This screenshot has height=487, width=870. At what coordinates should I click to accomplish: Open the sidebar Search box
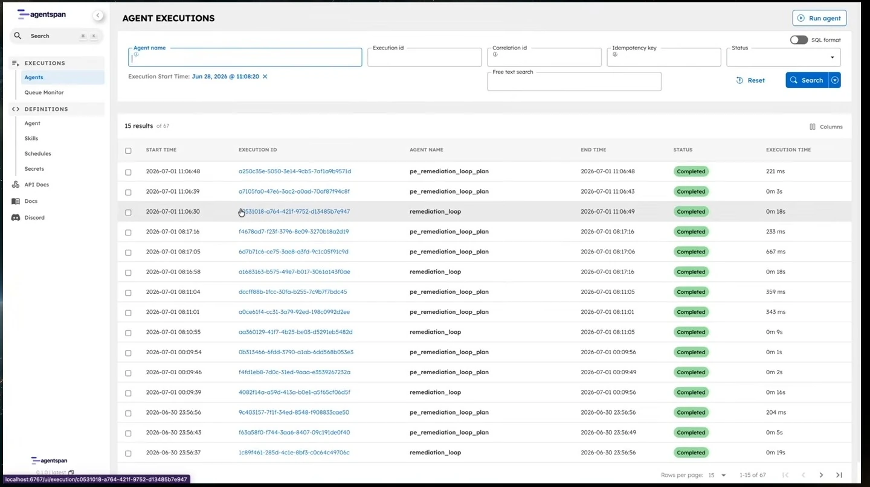coord(56,36)
